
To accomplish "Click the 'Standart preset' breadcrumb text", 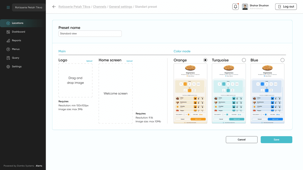I will (x=146, y=7).
